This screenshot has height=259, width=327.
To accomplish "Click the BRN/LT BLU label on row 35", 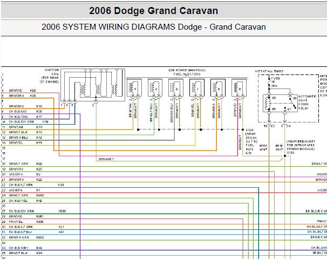I will tap(18, 253).
